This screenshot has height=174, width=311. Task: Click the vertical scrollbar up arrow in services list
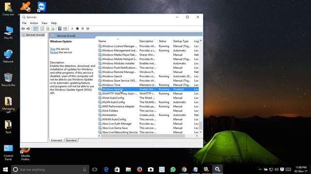(201, 41)
